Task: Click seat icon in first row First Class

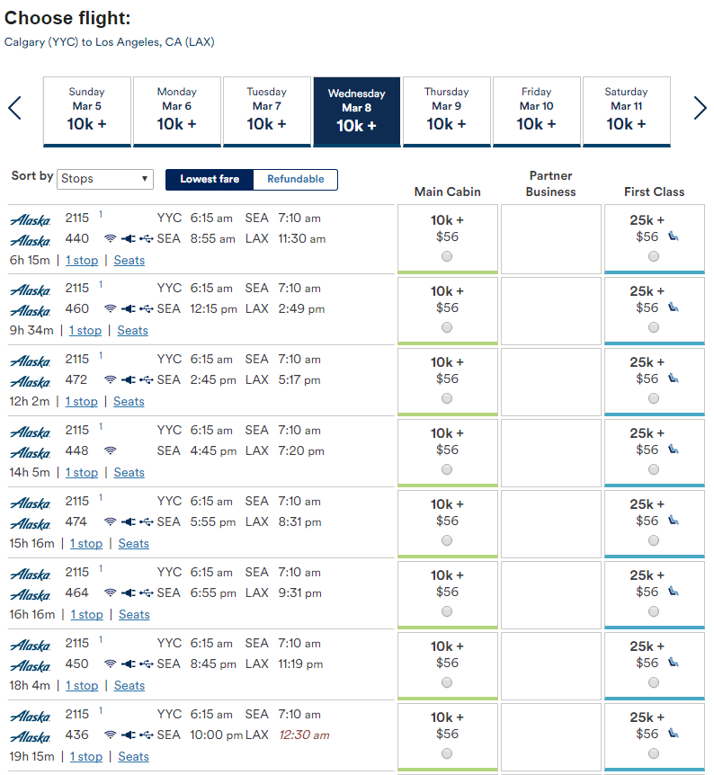Action: coord(673,236)
